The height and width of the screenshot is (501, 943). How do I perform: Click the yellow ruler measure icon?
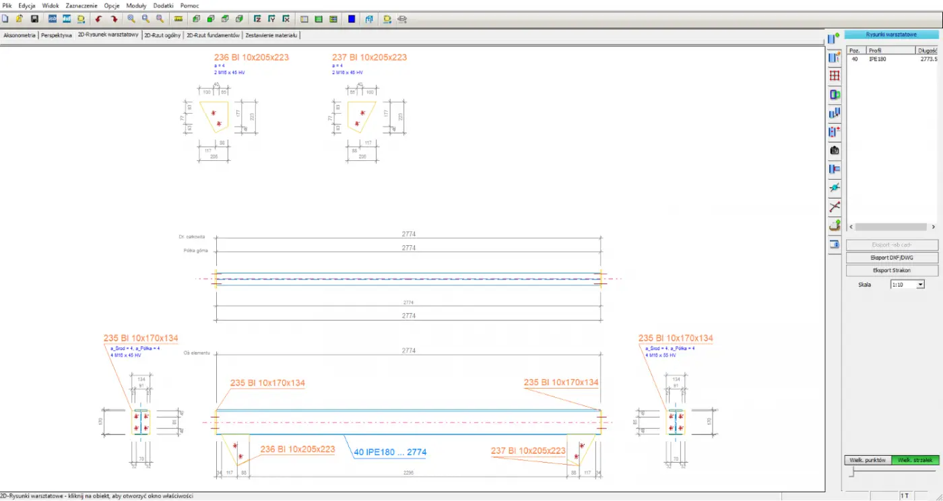pyautogui.click(x=178, y=19)
